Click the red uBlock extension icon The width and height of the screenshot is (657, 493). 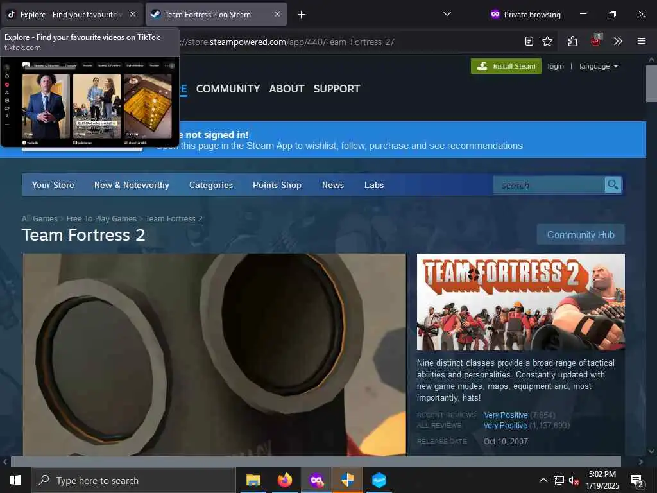pos(595,40)
